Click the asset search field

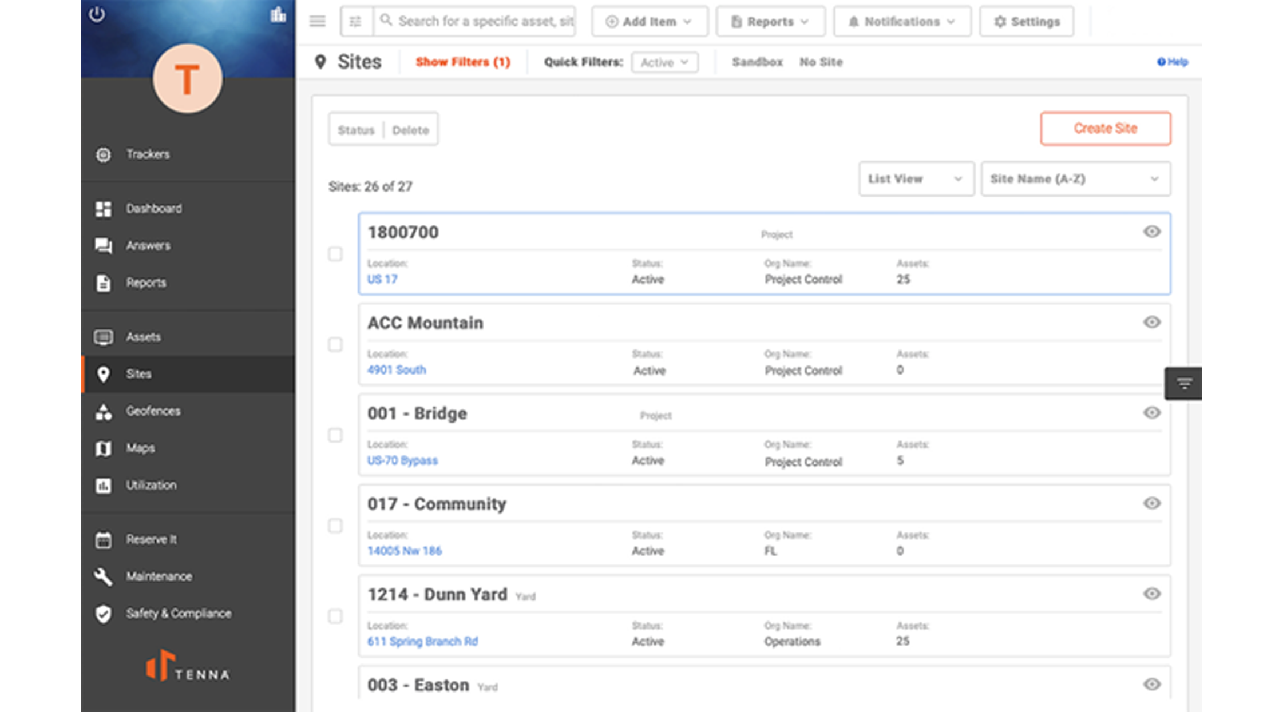481,21
